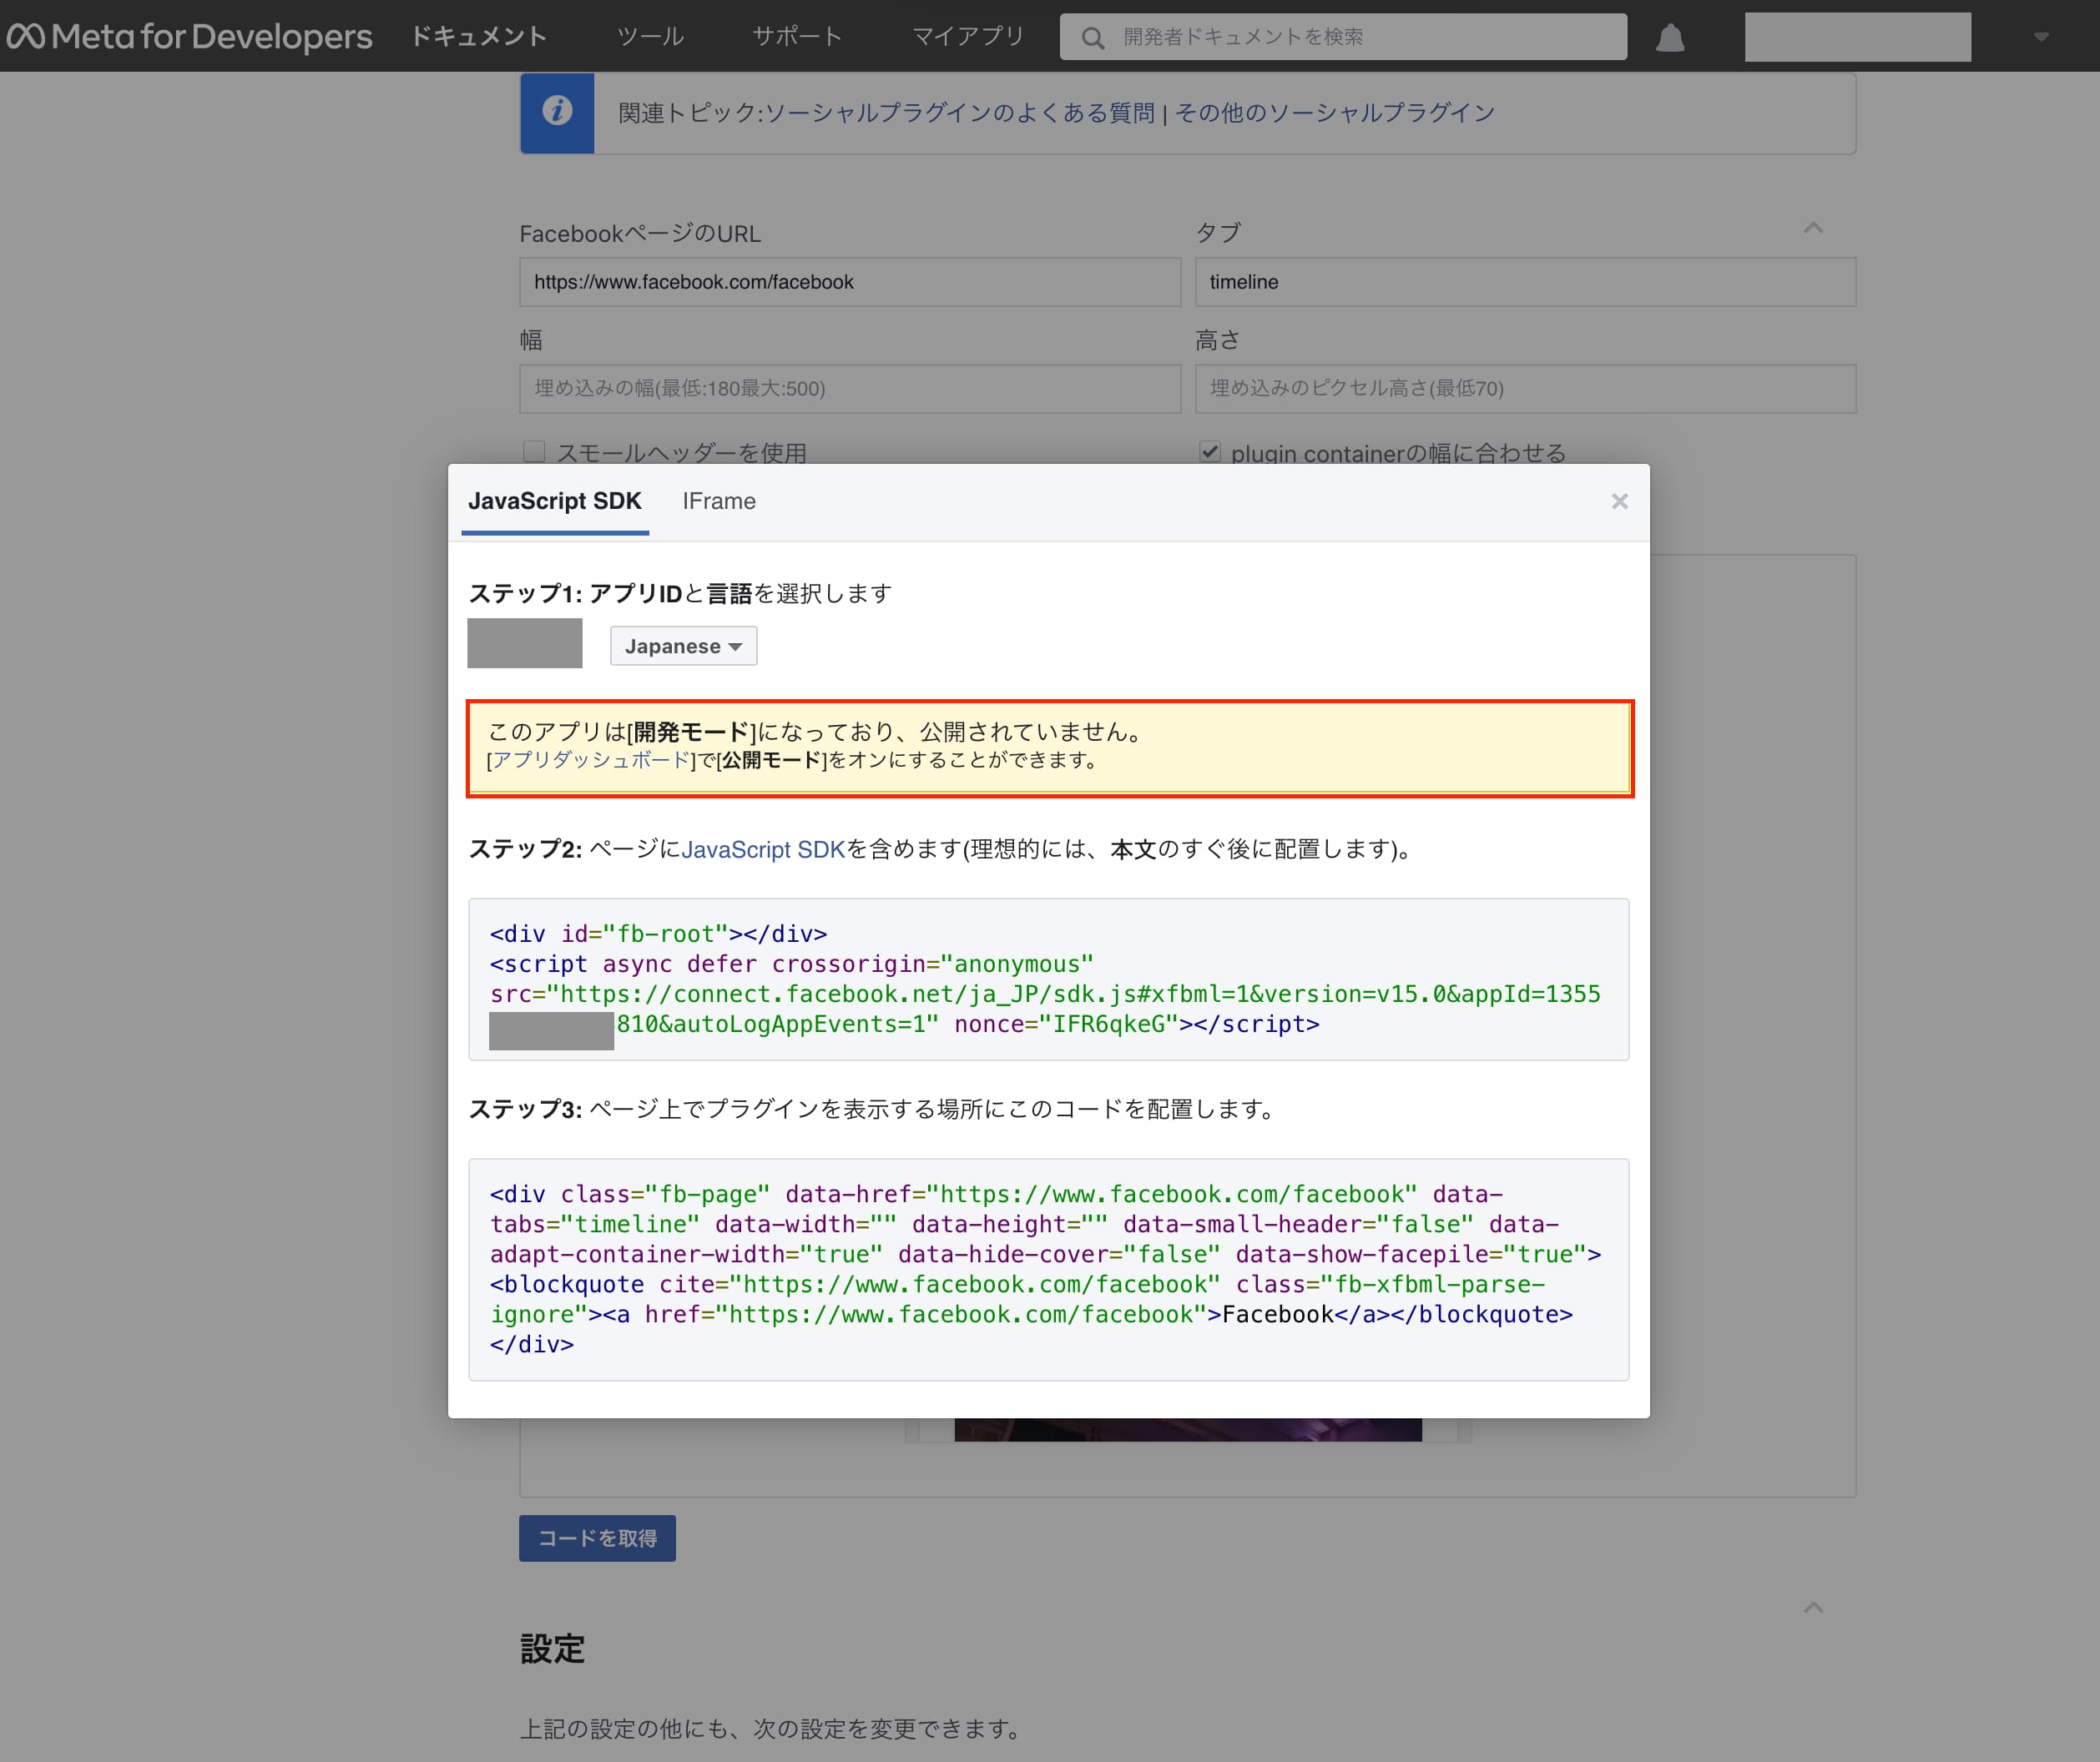
Task: Collapse the plugin configurator section chevron
Action: pyautogui.click(x=1813, y=229)
